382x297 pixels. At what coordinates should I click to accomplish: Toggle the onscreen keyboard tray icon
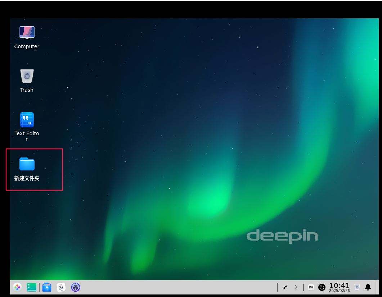[311, 287]
